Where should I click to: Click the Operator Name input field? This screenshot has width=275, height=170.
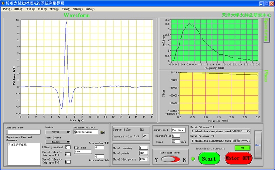24,132
